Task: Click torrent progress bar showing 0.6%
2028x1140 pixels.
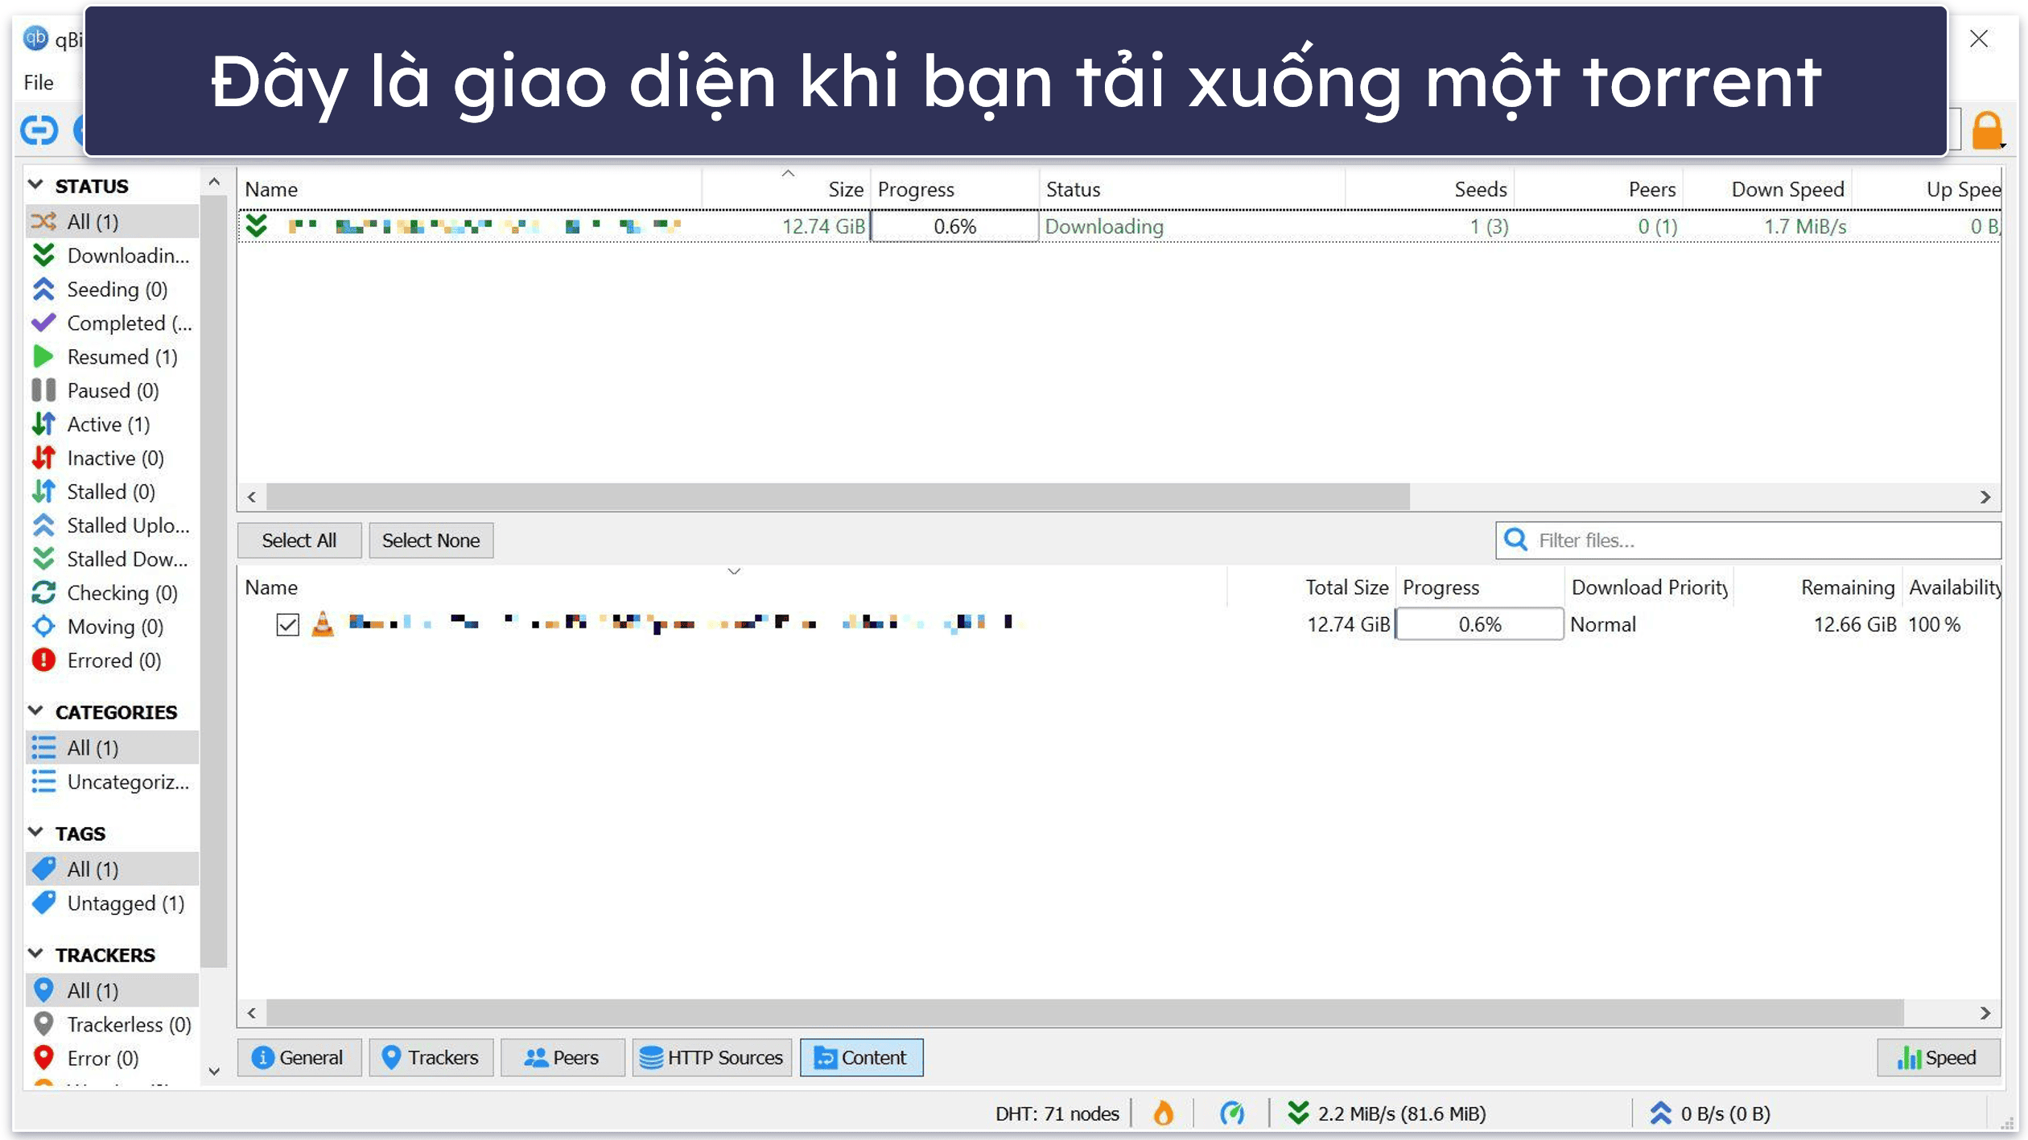Action: [x=954, y=226]
